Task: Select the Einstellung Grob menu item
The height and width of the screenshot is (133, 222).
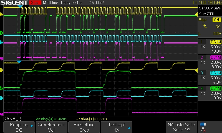Action: point(84,127)
